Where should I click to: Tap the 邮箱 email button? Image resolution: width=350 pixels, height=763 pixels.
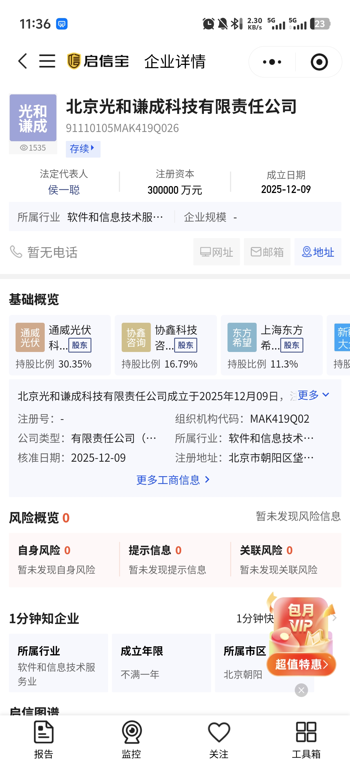[267, 252]
